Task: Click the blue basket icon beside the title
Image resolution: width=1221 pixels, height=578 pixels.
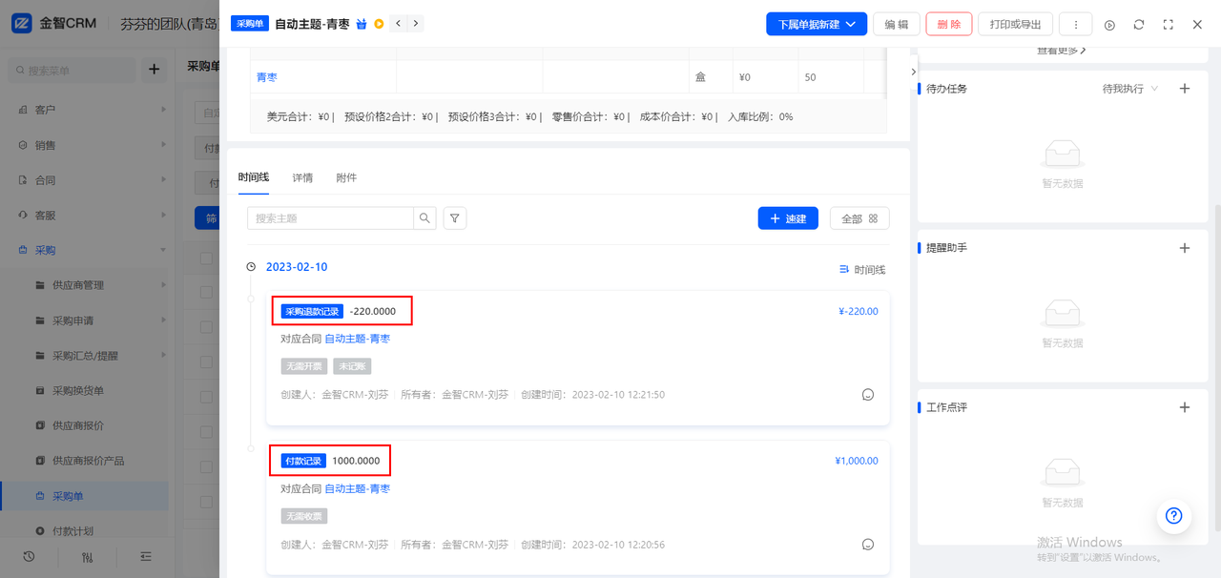Action: click(362, 24)
